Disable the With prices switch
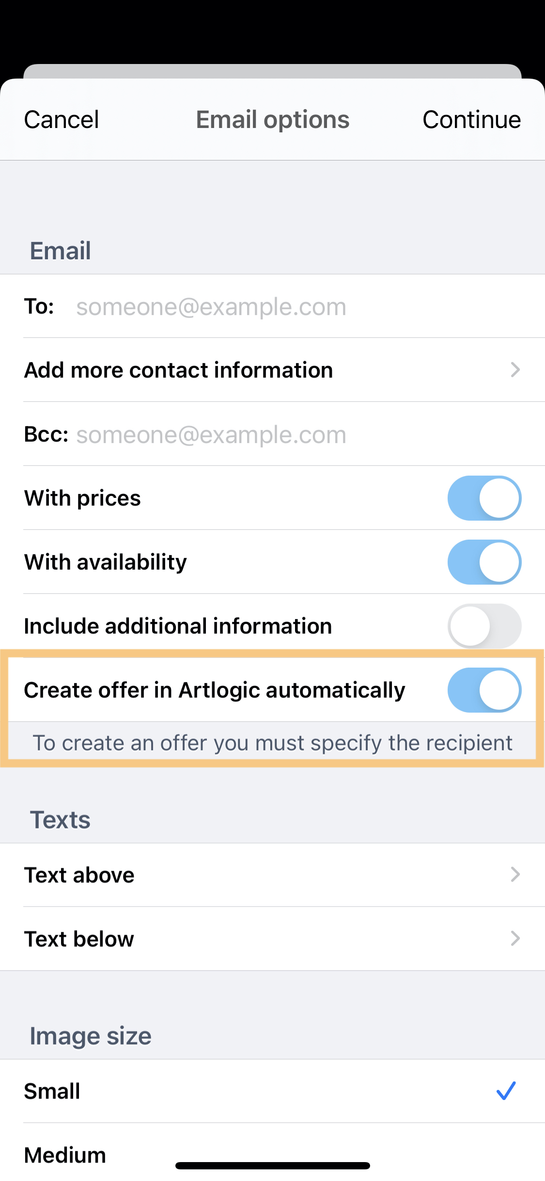 (x=484, y=498)
